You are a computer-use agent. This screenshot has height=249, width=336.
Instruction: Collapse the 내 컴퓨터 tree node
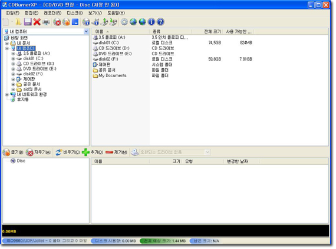(7, 48)
